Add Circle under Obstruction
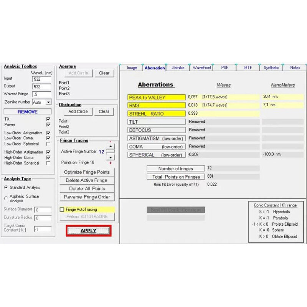 (x=78, y=112)
